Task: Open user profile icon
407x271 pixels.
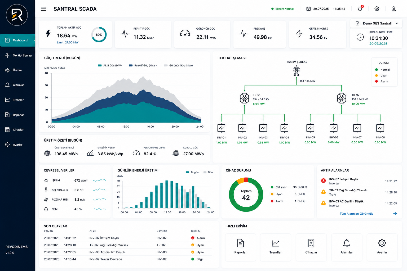Action: tap(394, 9)
